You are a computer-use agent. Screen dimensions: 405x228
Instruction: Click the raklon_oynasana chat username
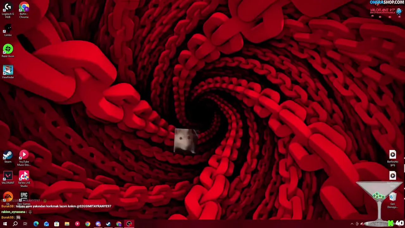13,212
